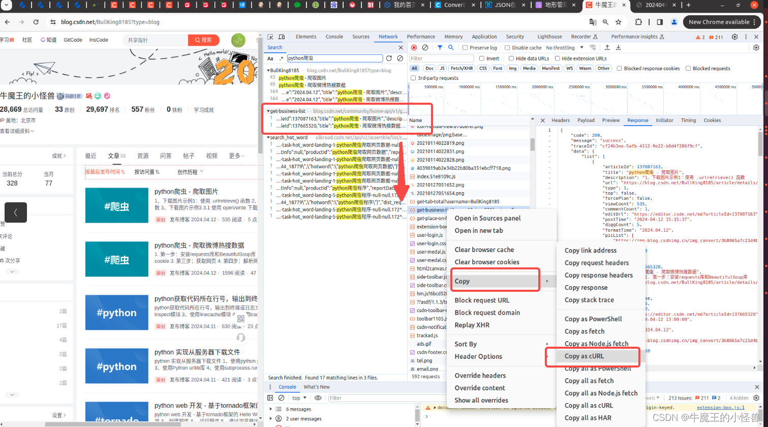Click the orange 搜索 search button

(203, 40)
